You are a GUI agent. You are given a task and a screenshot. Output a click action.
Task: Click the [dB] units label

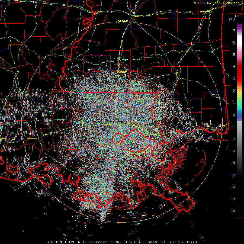click(x=232, y=19)
